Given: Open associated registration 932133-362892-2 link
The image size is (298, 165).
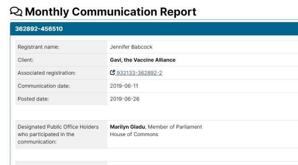Looking at the screenshot, I should tap(139, 73).
